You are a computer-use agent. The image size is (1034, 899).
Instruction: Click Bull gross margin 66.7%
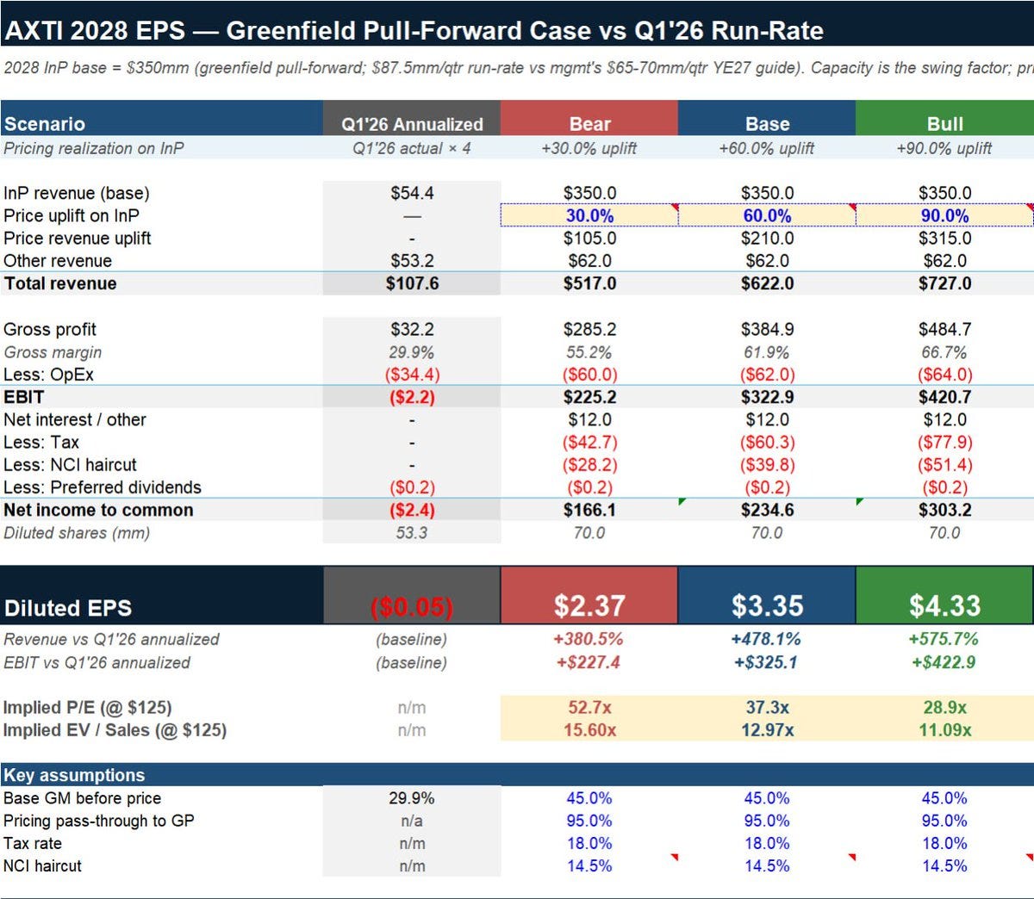click(944, 352)
